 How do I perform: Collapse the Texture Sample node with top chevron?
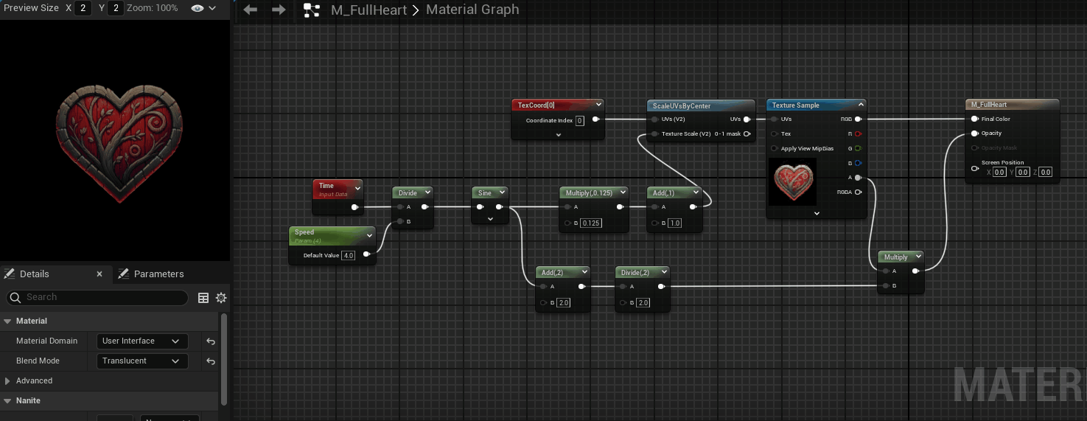click(x=860, y=105)
